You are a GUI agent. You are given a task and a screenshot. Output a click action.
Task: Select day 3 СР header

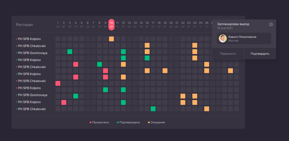click(x=70, y=25)
